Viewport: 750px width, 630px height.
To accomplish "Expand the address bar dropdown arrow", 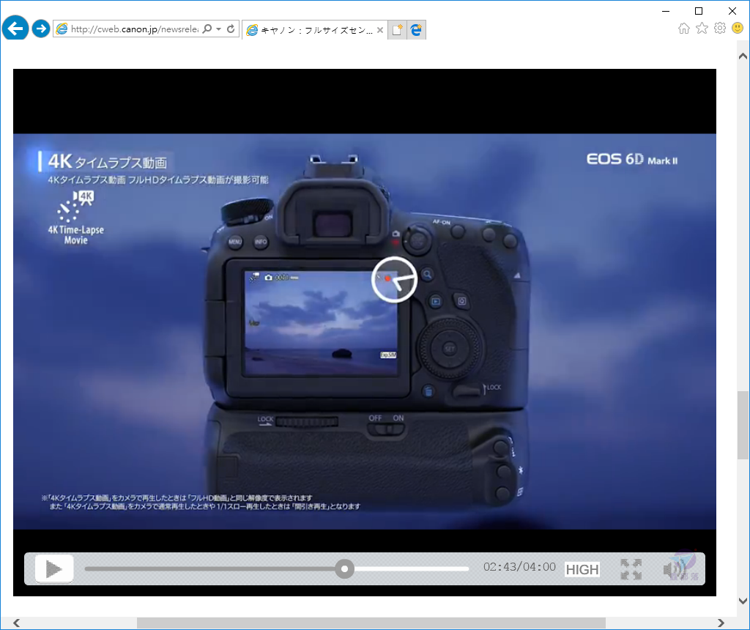I will click(x=218, y=29).
